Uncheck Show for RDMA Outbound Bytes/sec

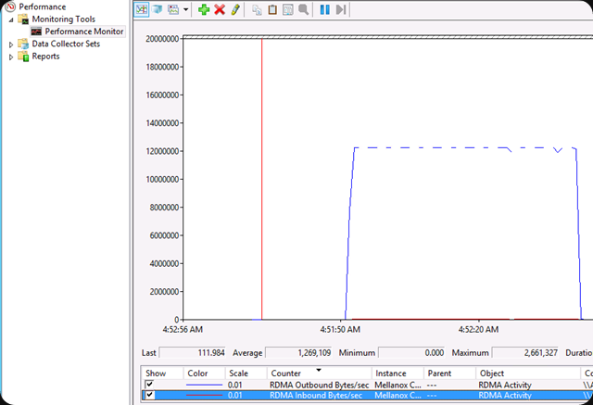pos(149,385)
